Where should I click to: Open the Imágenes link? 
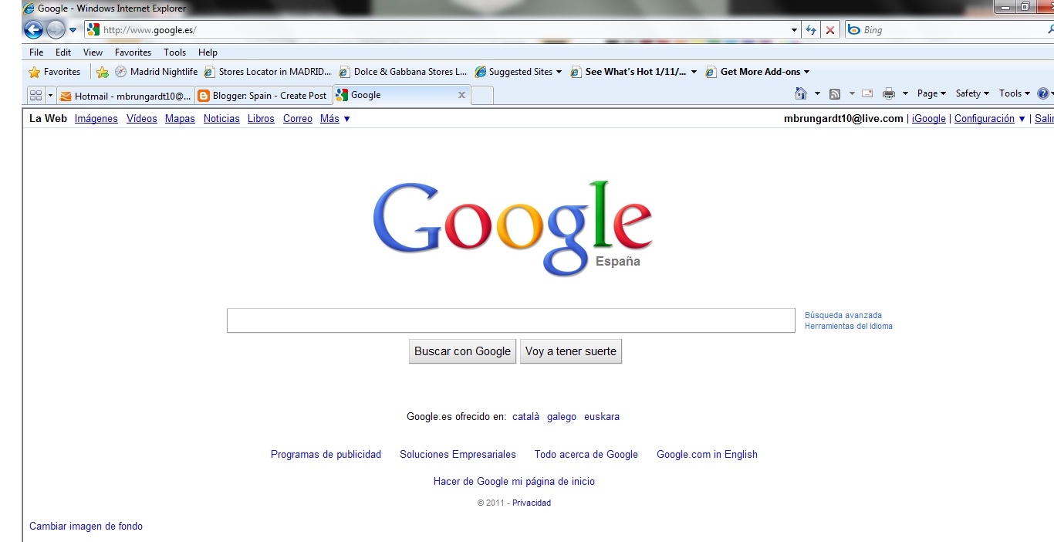point(96,119)
